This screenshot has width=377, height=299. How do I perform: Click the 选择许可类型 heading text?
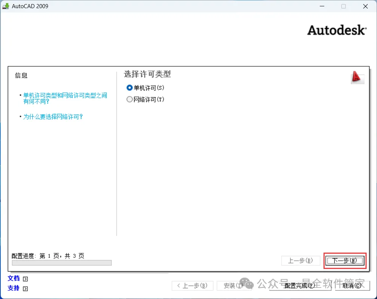click(x=147, y=74)
